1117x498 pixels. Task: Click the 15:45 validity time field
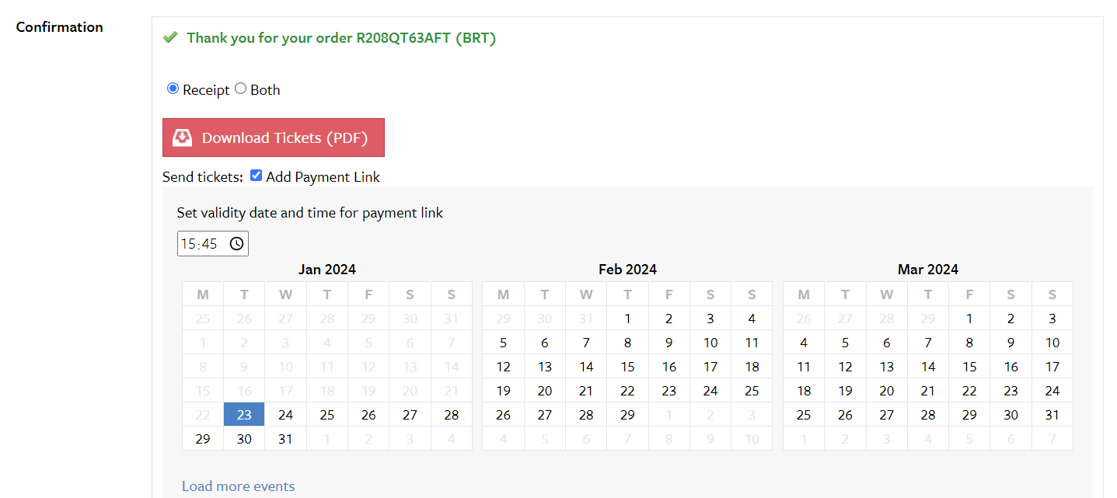[212, 244]
